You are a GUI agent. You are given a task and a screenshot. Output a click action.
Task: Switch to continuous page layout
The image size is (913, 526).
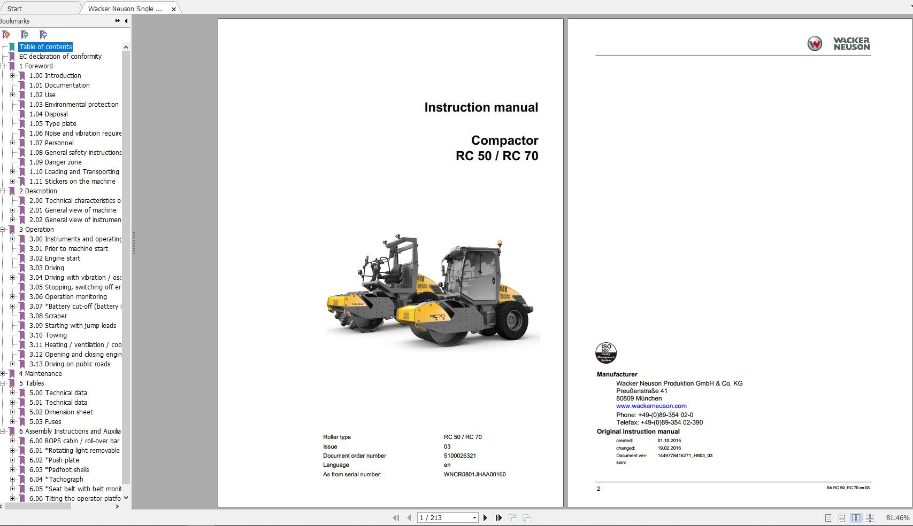click(842, 517)
